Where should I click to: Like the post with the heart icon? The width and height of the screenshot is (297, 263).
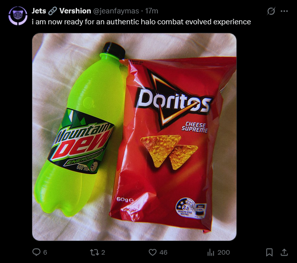click(152, 252)
